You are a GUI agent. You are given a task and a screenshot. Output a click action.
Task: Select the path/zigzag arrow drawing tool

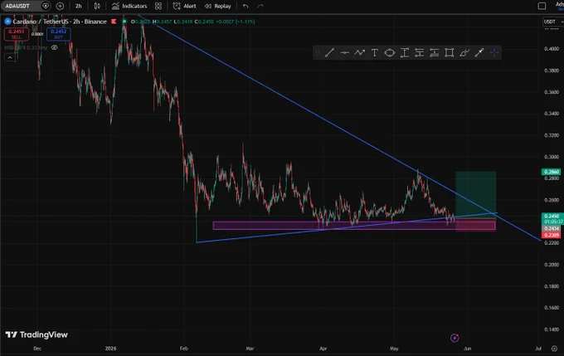[x=360, y=53]
